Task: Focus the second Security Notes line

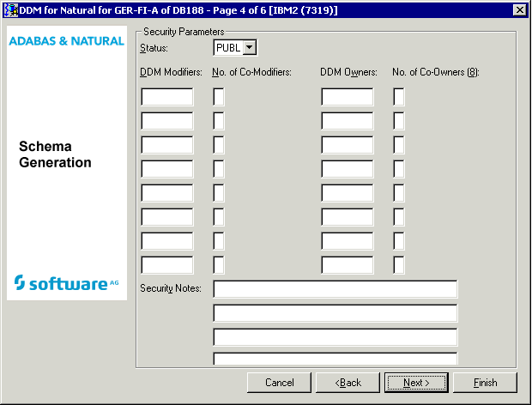Action: coord(335,312)
